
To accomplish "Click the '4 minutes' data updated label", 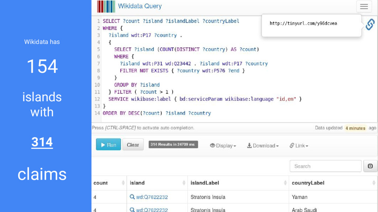I will point(355,128).
